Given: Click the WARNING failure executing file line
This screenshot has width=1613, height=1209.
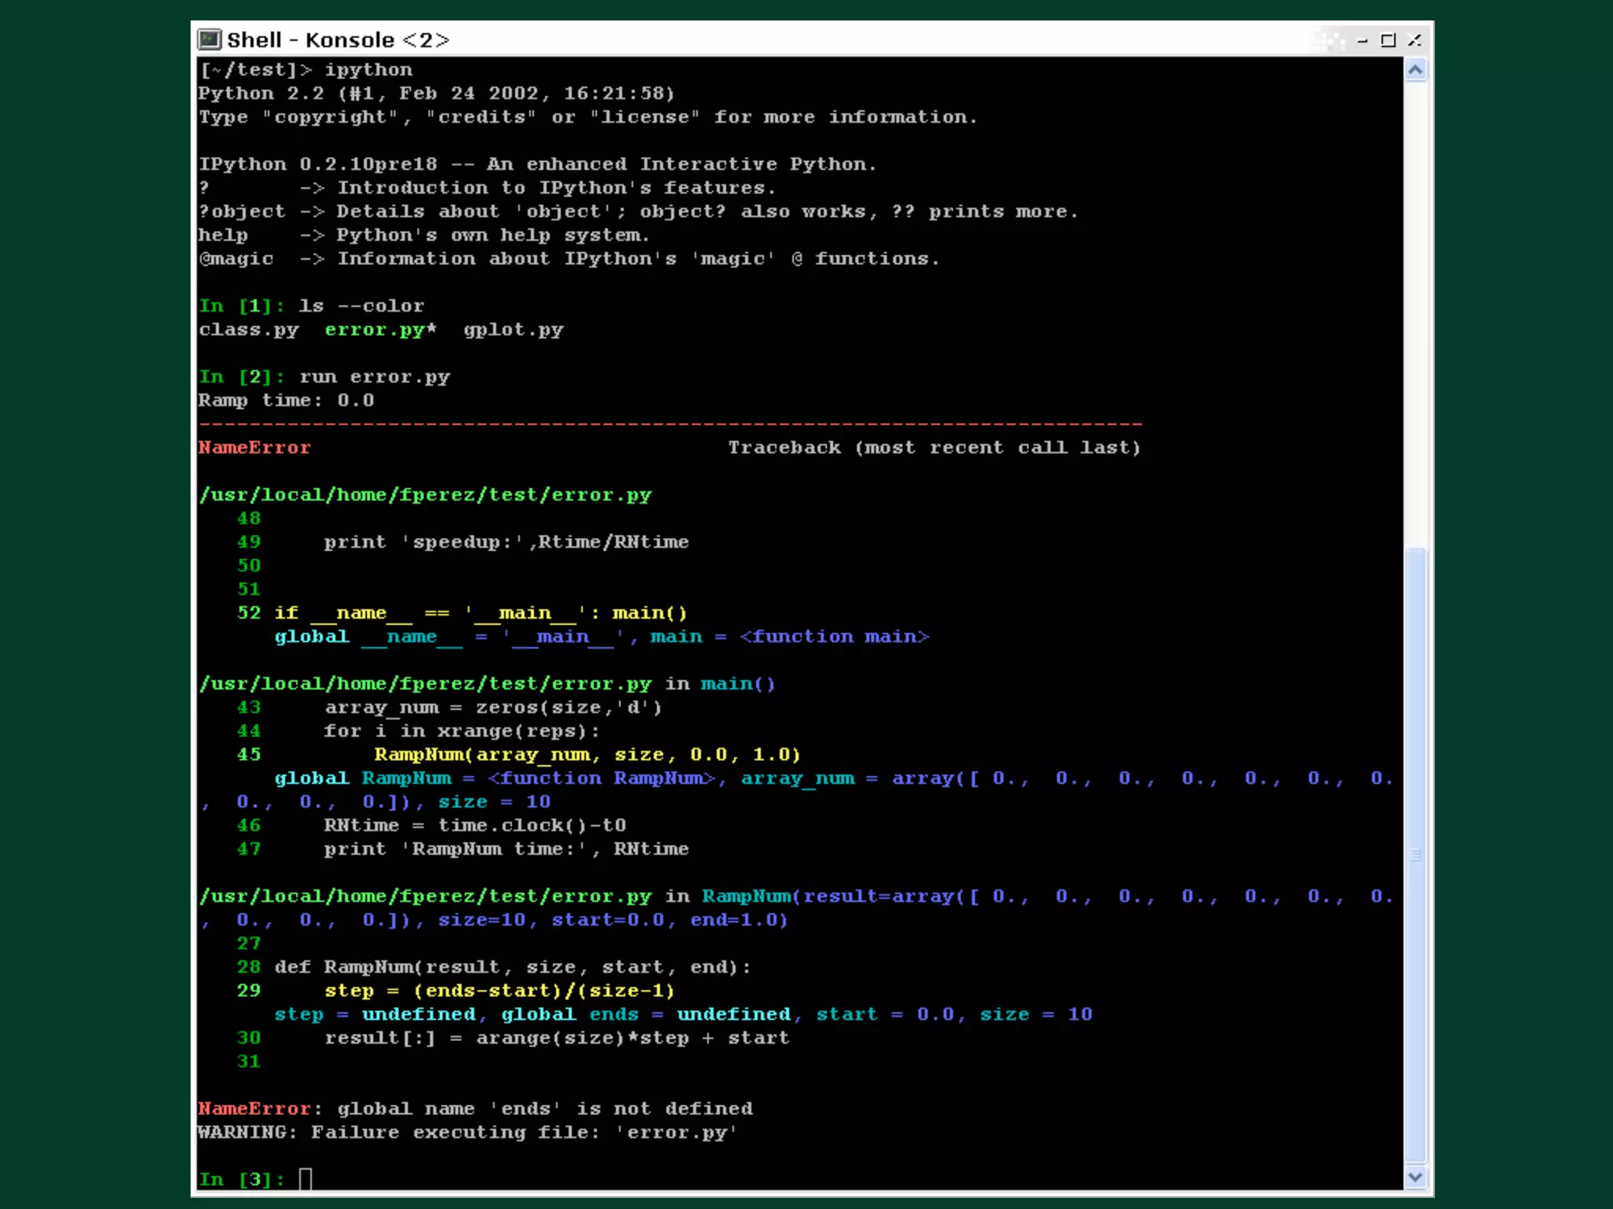Looking at the screenshot, I should coord(467,1133).
